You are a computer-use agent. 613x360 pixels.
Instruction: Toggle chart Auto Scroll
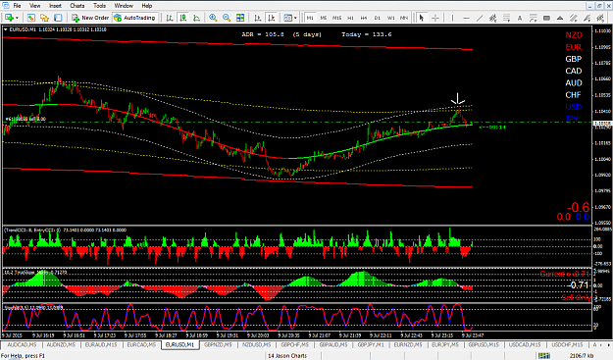coord(257,18)
